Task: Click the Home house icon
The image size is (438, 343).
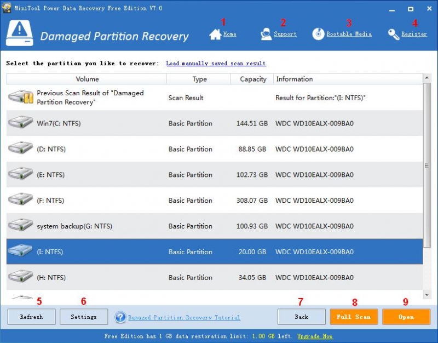Action: [215, 35]
